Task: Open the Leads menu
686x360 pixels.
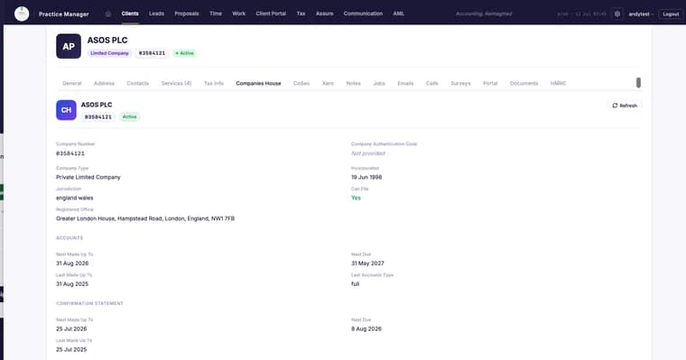Action: [156, 14]
